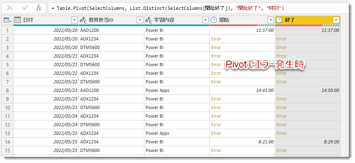Click the ABC type icon of 学習内容

tap(148, 20)
